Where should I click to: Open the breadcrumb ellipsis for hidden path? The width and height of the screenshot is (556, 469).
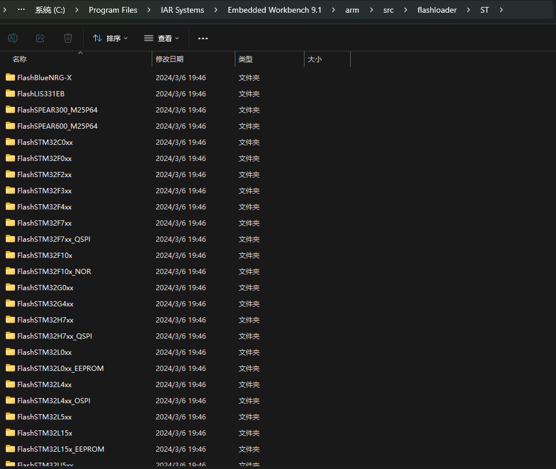pos(21,10)
